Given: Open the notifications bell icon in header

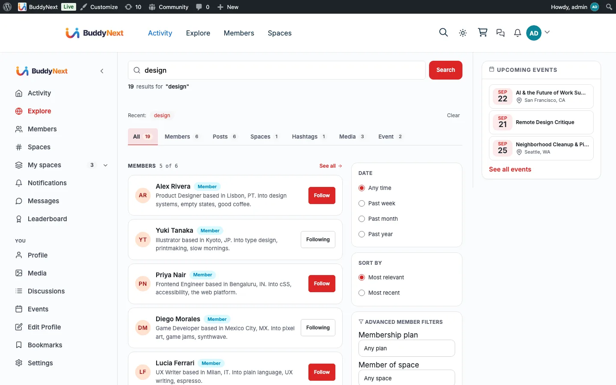Looking at the screenshot, I should click(x=518, y=33).
